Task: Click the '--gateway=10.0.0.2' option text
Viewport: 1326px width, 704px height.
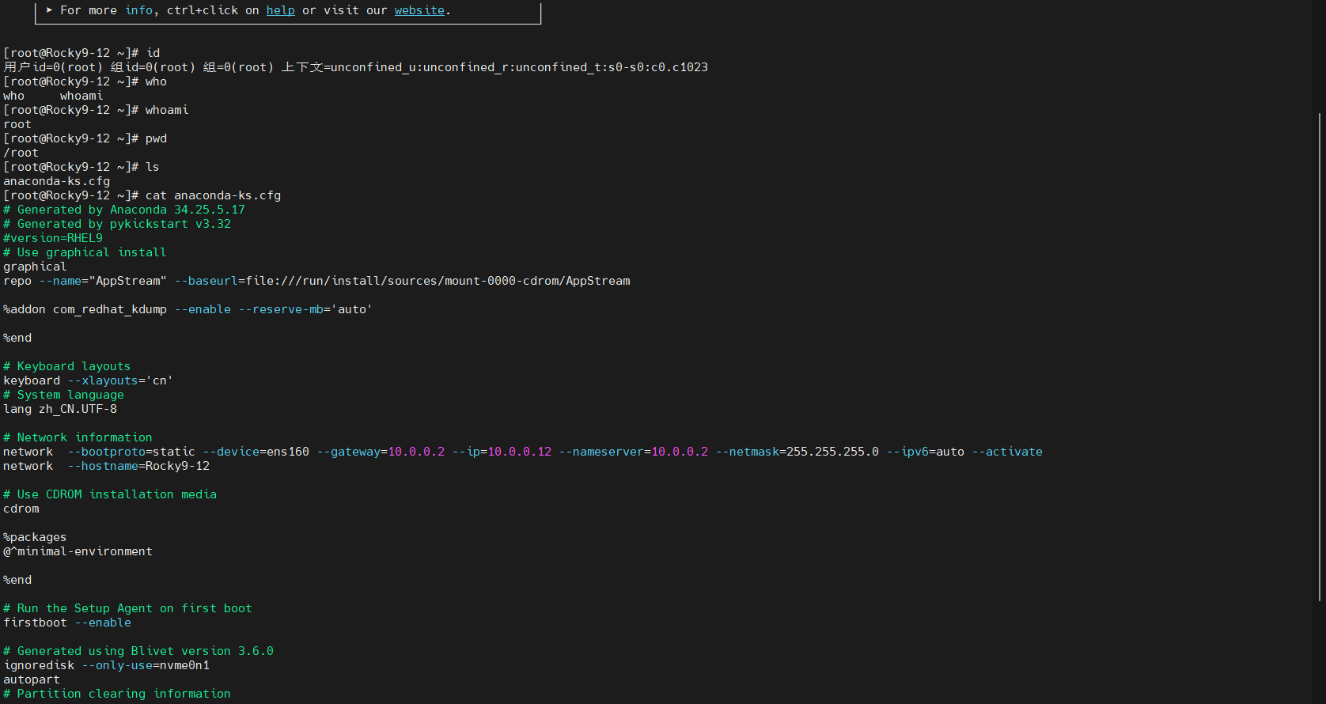Action: coord(381,452)
